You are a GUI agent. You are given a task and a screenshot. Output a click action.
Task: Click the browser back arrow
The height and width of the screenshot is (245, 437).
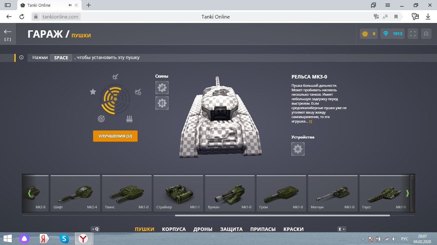9,17
